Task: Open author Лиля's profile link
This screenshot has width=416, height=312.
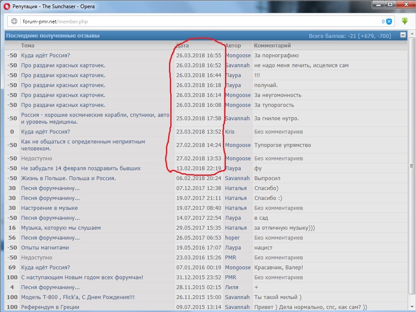Action: click(231, 287)
